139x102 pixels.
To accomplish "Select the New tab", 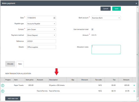I will [20, 64].
